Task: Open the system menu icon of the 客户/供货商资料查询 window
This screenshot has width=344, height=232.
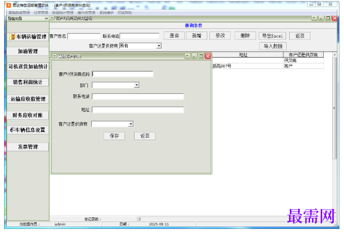Action: (52, 18)
